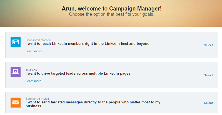This screenshot has width=222, height=115.
Task: Click the heading about sending targeted messages
Action: coord(93,104)
